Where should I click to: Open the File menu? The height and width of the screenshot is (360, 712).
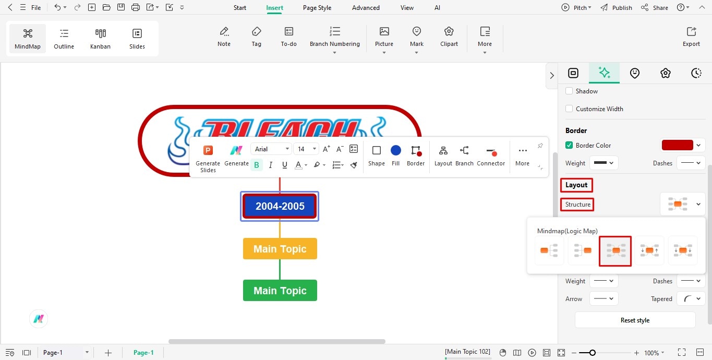pos(36,8)
